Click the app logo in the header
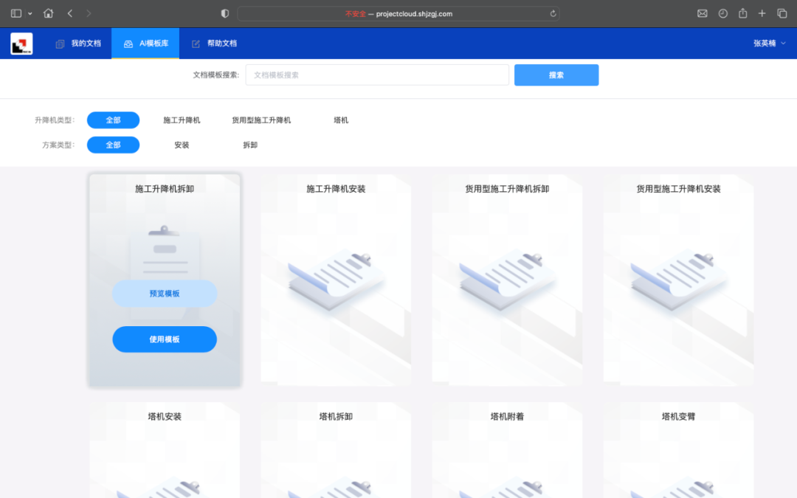This screenshot has height=498, width=797. pos(21,44)
